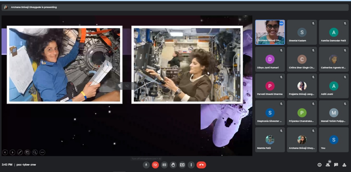Viewport: 351px width, 172px height.
Task: Open the chat with everyone panel
Action: (336, 165)
